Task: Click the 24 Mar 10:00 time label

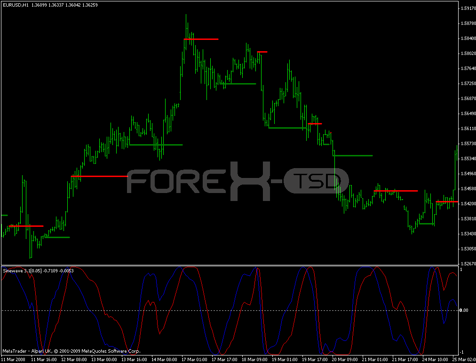Action: (435, 360)
